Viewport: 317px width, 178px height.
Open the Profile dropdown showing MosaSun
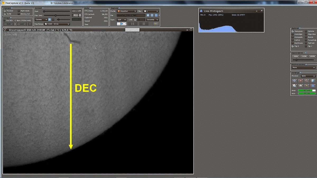127,11
